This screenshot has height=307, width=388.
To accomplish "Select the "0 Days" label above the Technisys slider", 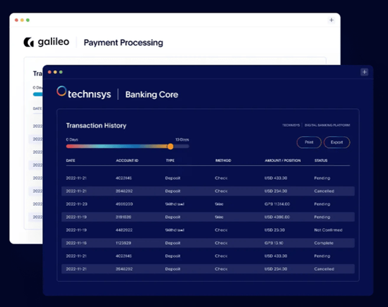I will (72, 140).
